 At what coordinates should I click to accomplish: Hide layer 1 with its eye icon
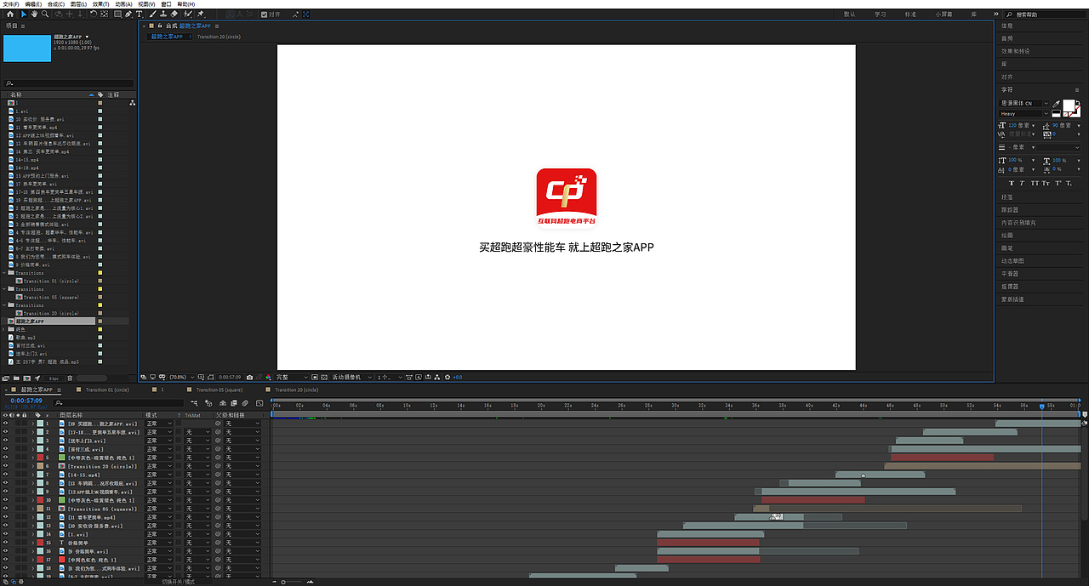tap(5, 424)
